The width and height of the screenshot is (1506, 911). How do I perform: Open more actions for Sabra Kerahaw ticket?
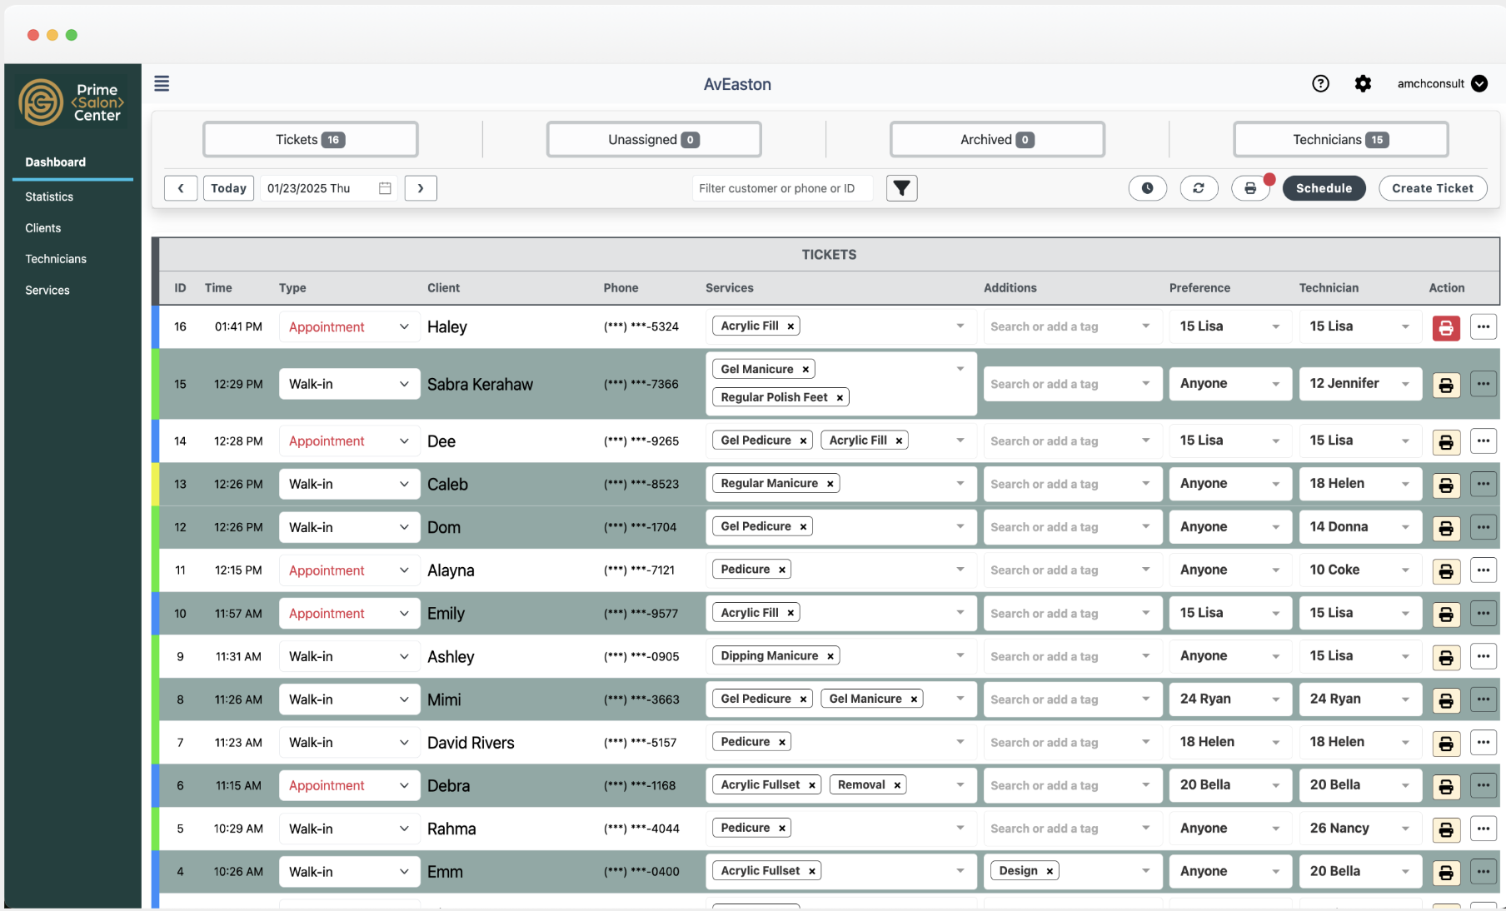coord(1483,384)
